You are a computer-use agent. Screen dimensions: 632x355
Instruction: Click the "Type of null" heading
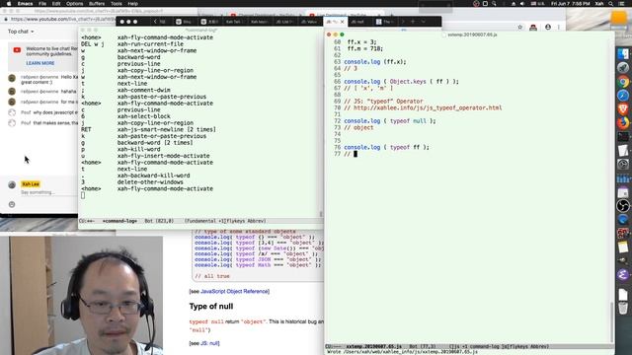(x=211, y=307)
